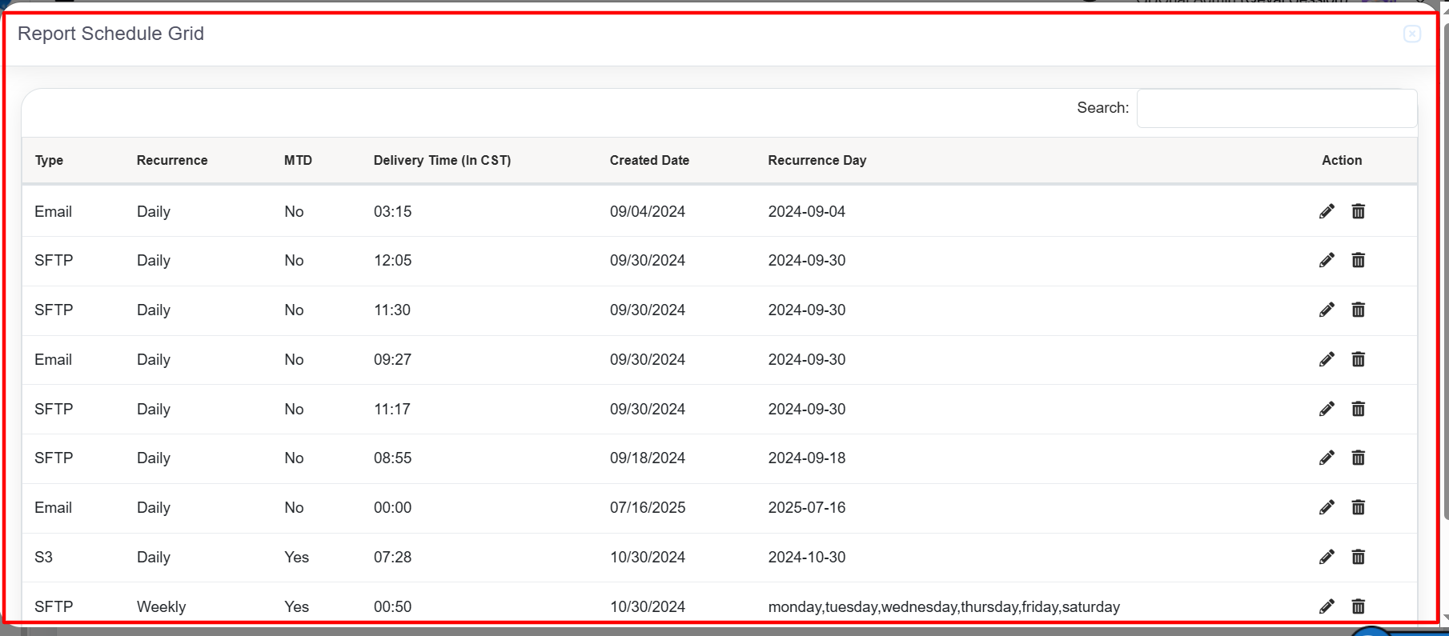
Task: Delete the weekly SFTP schedule
Action: click(1358, 606)
